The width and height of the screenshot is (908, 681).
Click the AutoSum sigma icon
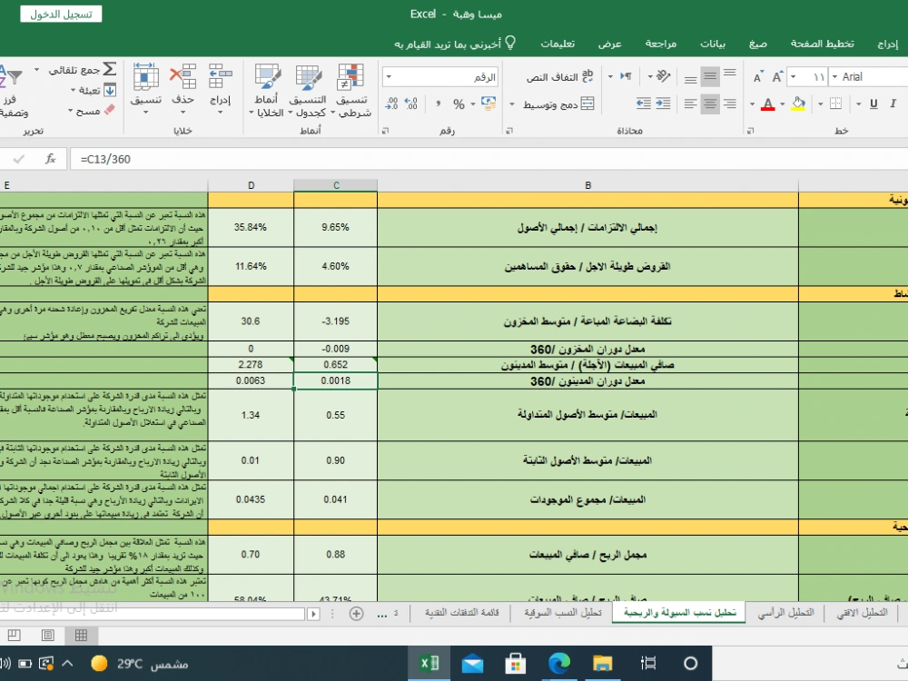(110, 70)
